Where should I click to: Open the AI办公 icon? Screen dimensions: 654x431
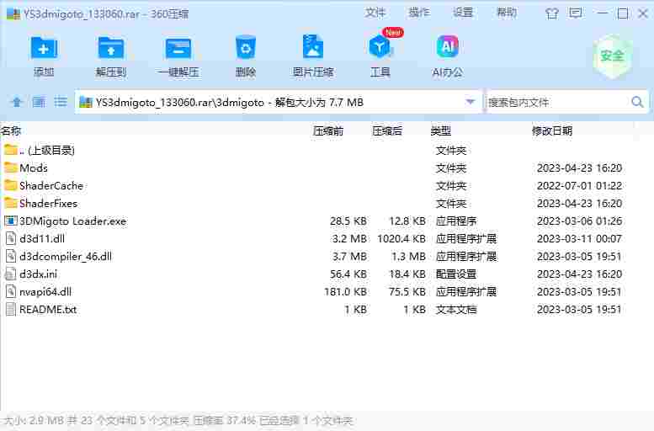pyautogui.click(x=447, y=47)
